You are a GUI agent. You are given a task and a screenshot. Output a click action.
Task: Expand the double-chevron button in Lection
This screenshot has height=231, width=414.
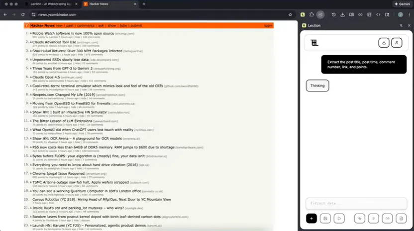(373, 218)
